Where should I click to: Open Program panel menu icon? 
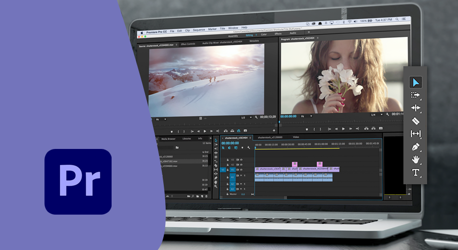click(x=317, y=38)
